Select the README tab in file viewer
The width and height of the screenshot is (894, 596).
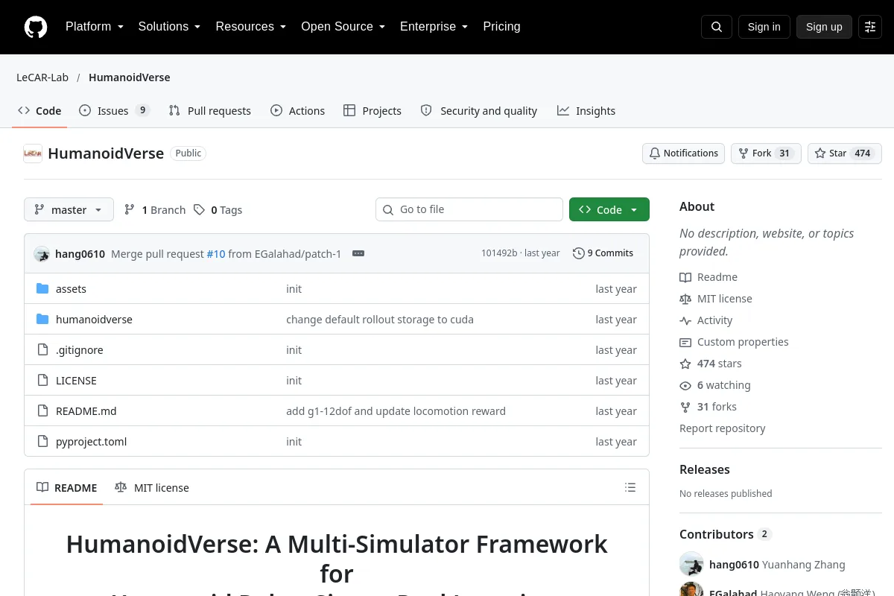pos(67,488)
